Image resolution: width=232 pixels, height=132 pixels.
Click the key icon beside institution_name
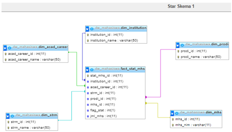(88, 41)
